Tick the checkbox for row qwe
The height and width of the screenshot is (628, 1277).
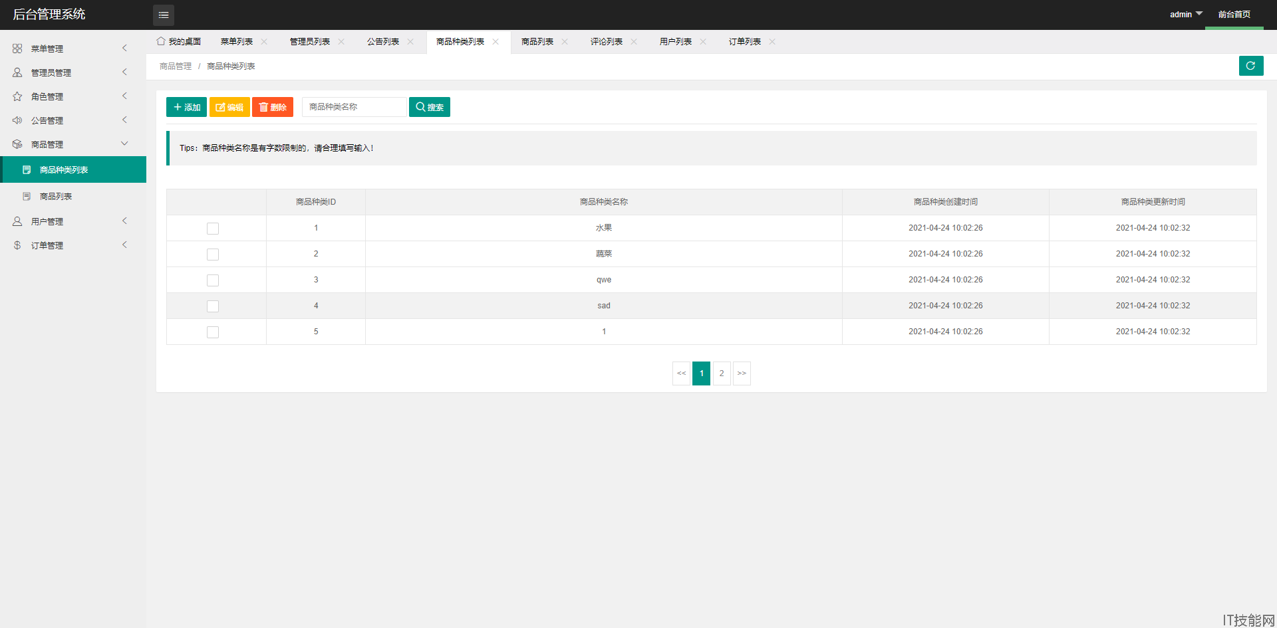tap(213, 280)
